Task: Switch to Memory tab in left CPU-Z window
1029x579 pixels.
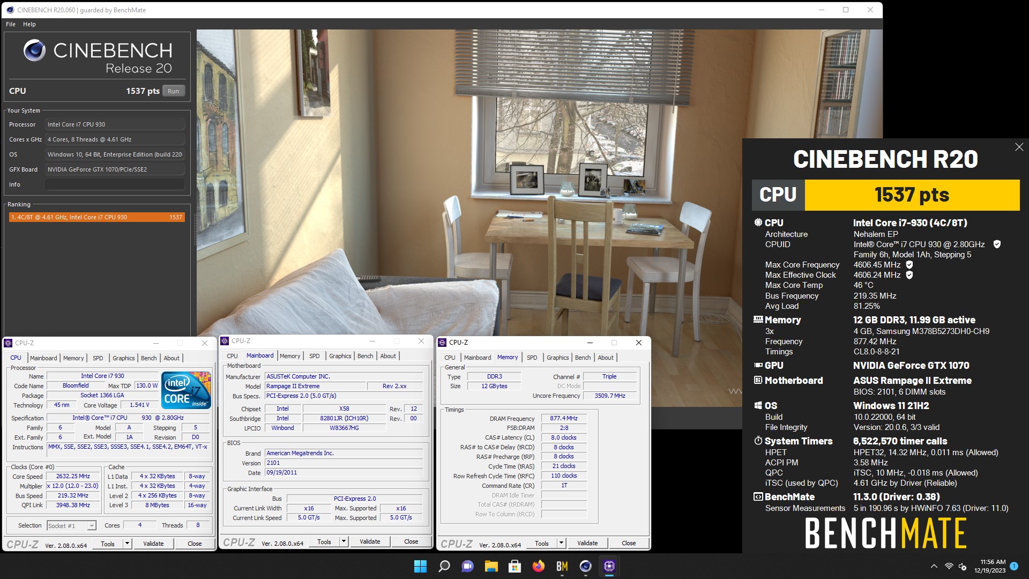Action: coord(73,358)
